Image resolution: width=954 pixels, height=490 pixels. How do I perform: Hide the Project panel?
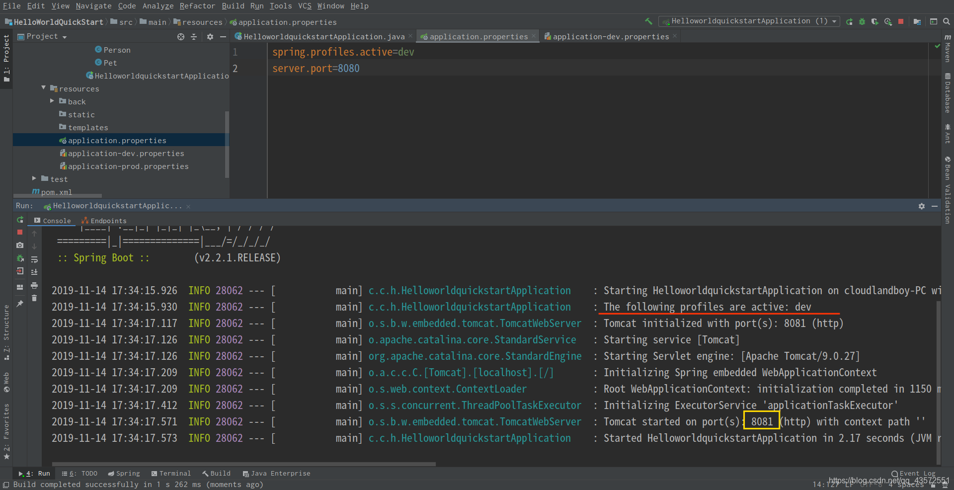223,37
